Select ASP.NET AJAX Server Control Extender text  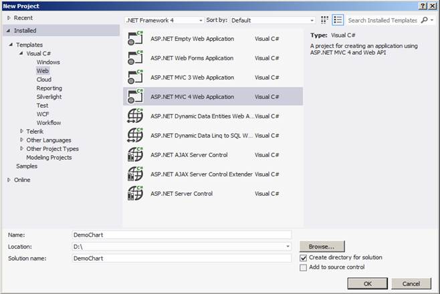point(201,174)
